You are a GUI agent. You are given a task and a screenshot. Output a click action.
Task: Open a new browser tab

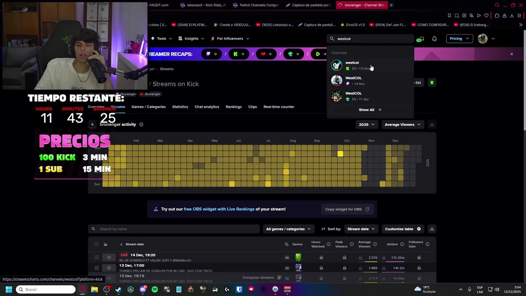pos(391,5)
